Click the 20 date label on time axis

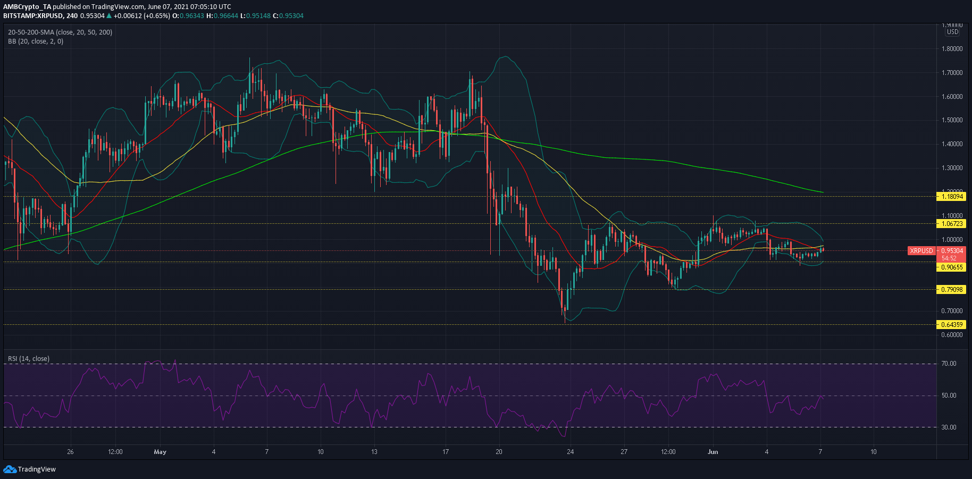pos(499,452)
